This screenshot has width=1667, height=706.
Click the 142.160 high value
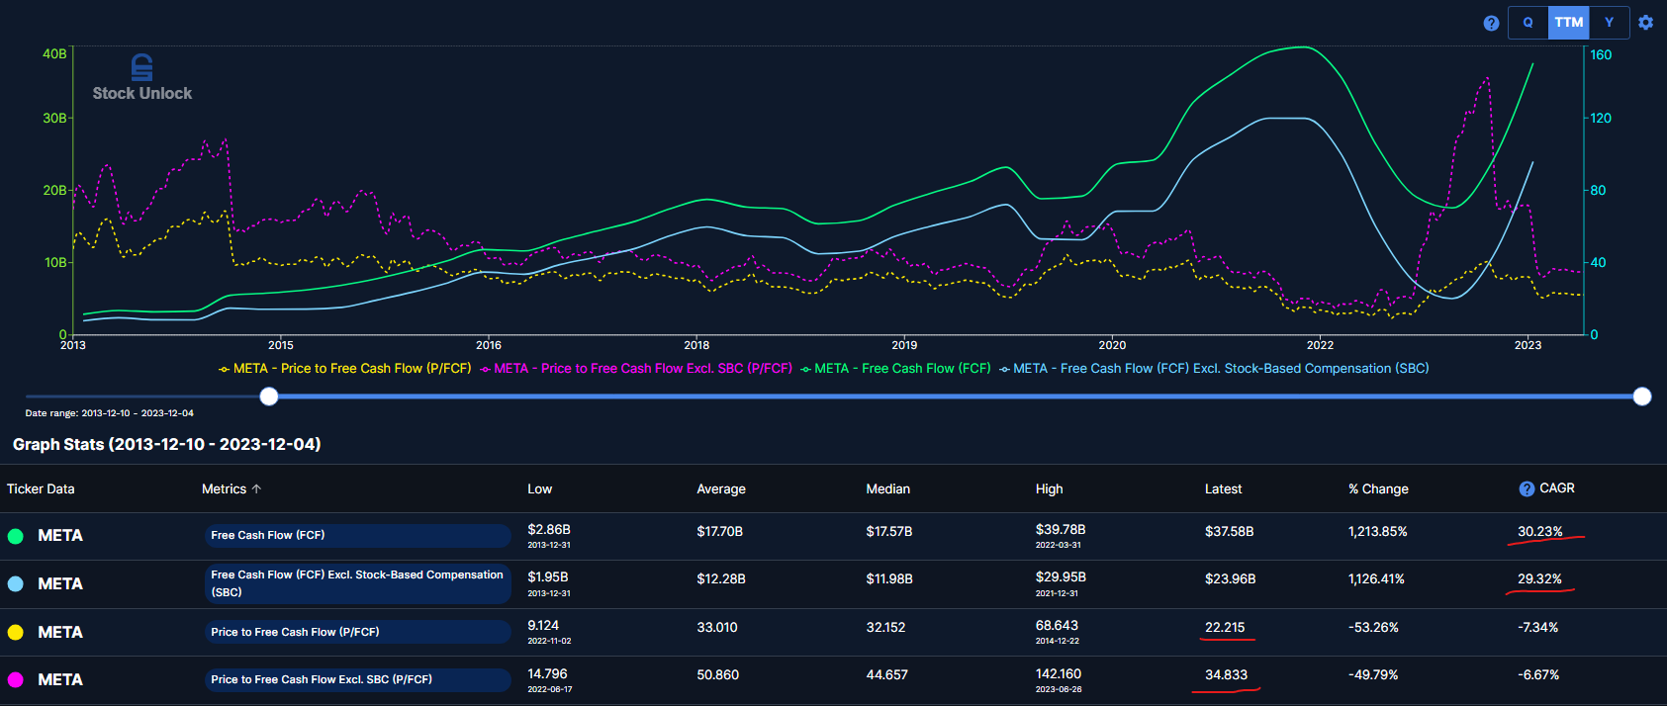click(1059, 674)
